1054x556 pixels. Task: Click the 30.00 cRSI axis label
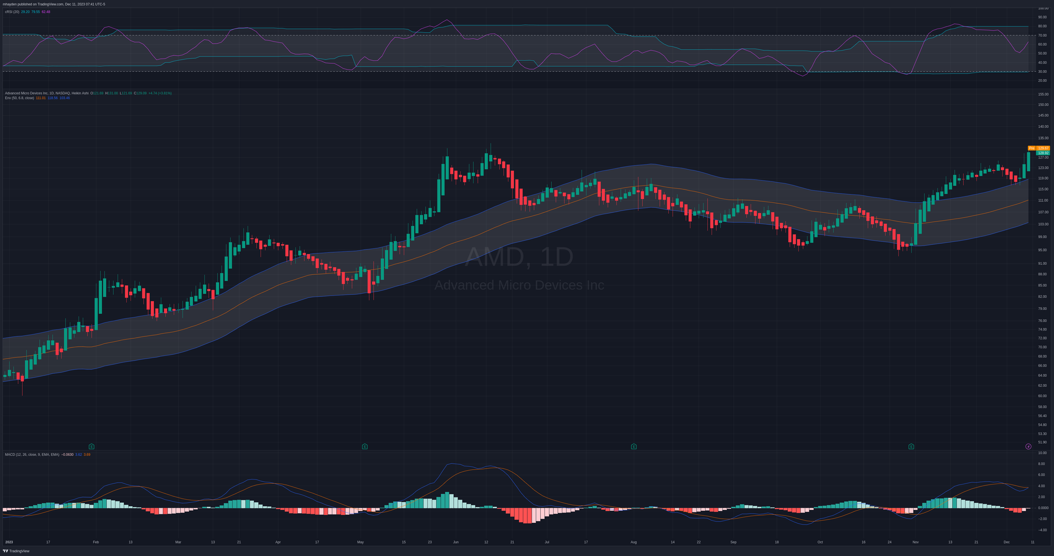click(1043, 72)
